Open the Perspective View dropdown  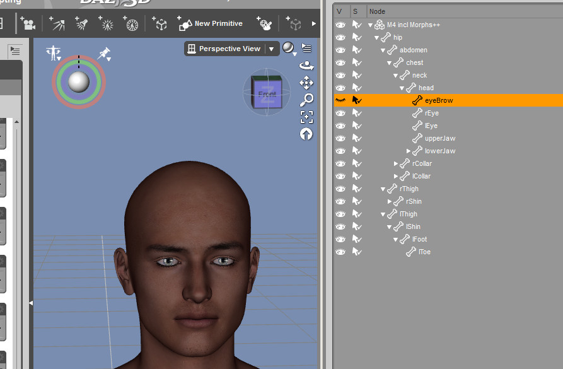(271, 49)
